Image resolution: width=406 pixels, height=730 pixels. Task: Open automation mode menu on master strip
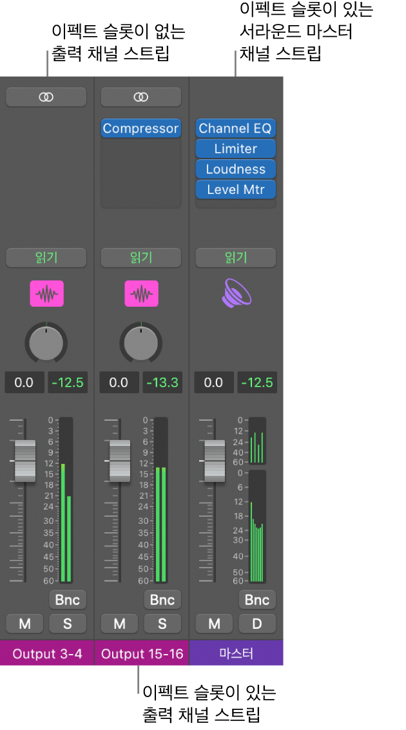pos(236,258)
